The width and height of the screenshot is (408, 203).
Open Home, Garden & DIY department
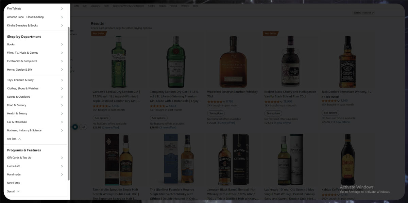(x=35, y=70)
